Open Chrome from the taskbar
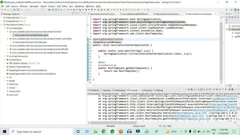This screenshot has height=135, width=240. (104, 132)
